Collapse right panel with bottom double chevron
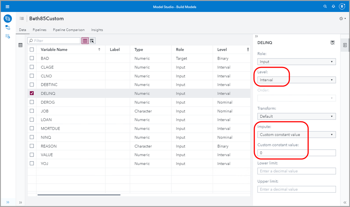The height and width of the screenshot is (207, 350). pyautogui.click(x=345, y=202)
